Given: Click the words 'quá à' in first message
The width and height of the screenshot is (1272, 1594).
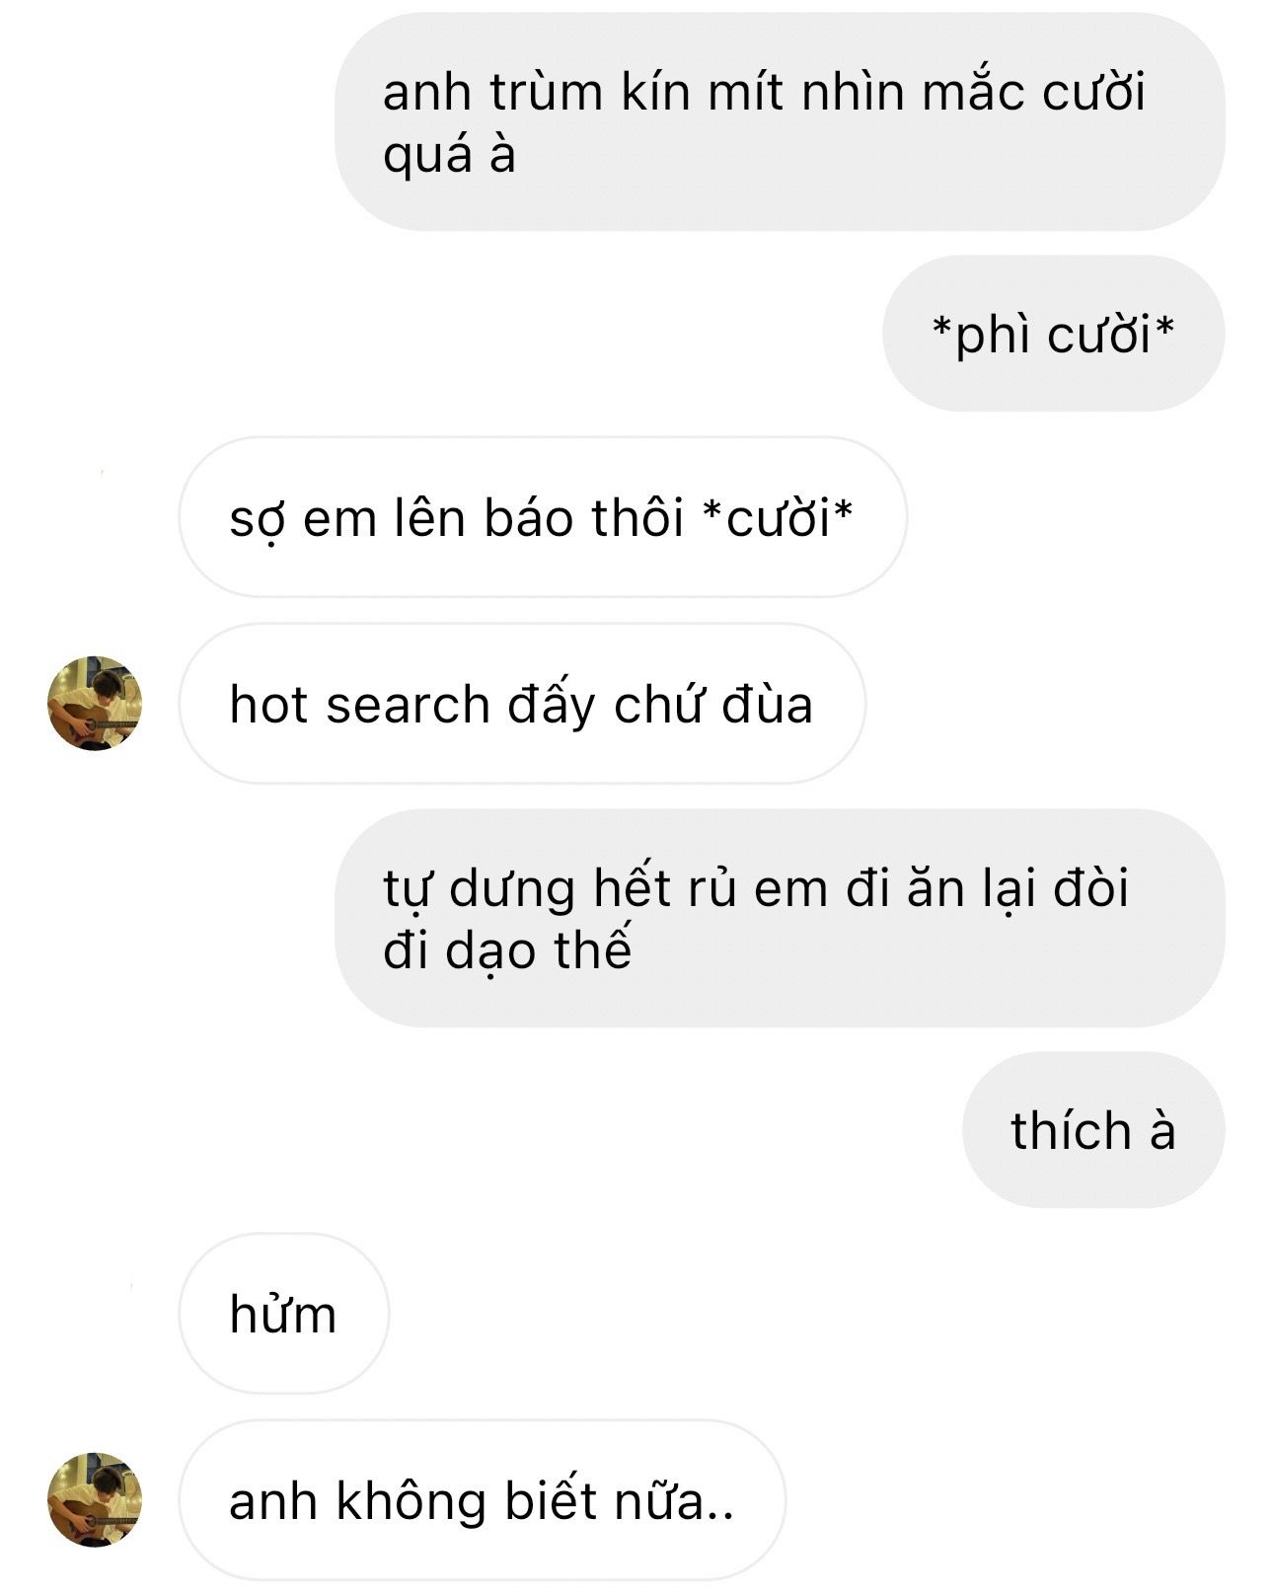Looking at the screenshot, I should [449, 157].
